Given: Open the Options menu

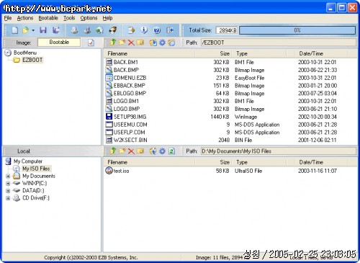Looking at the screenshot, I should pyautogui.click(x=89, y=18).
